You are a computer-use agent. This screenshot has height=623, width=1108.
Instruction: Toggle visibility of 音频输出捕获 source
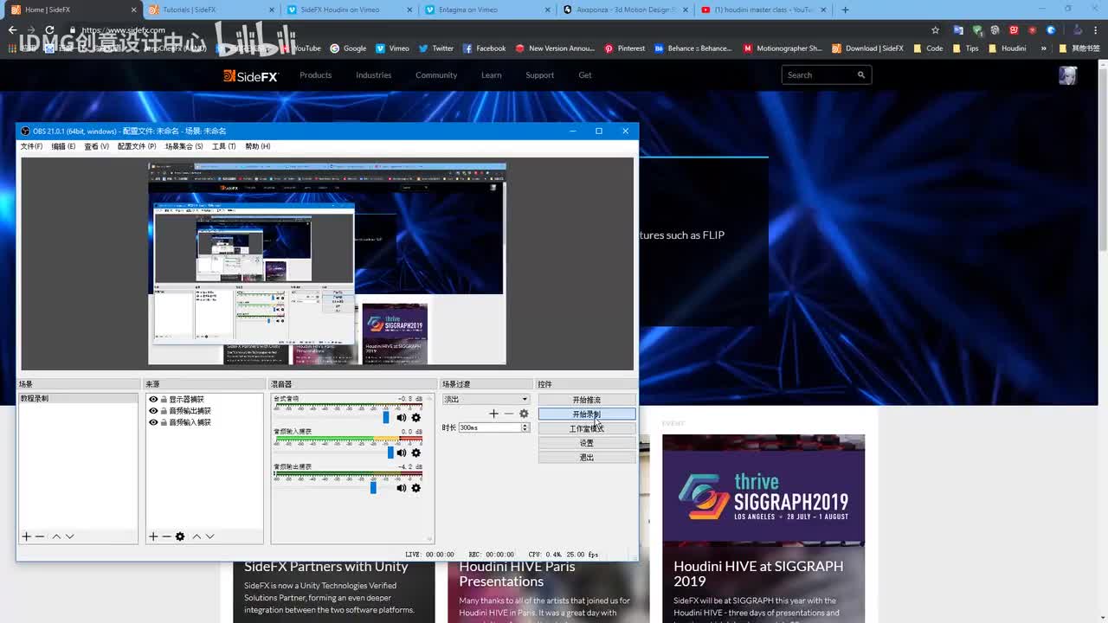(x=153, y=411)
